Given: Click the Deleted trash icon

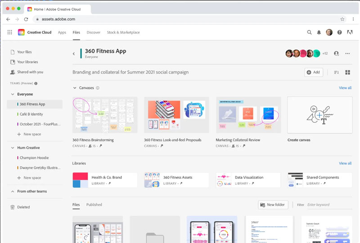Looking at the screenshot, I should point(13,207).
